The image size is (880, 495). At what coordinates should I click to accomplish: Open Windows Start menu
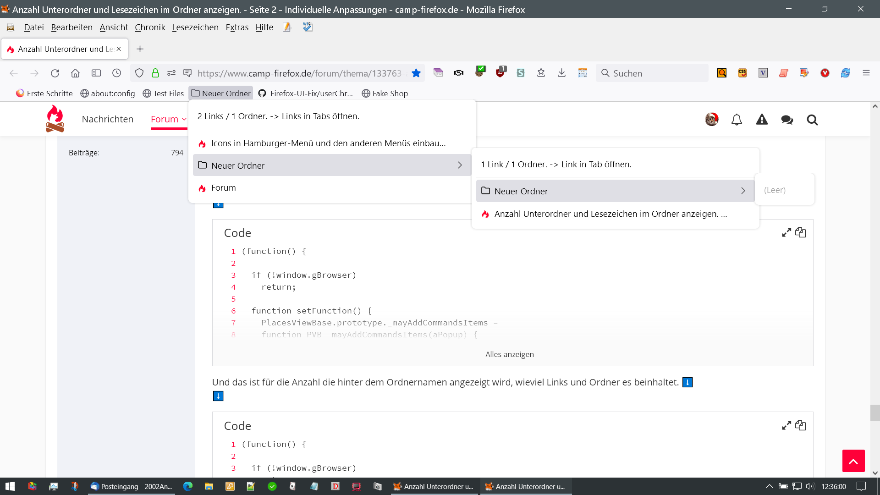point(10,486)
